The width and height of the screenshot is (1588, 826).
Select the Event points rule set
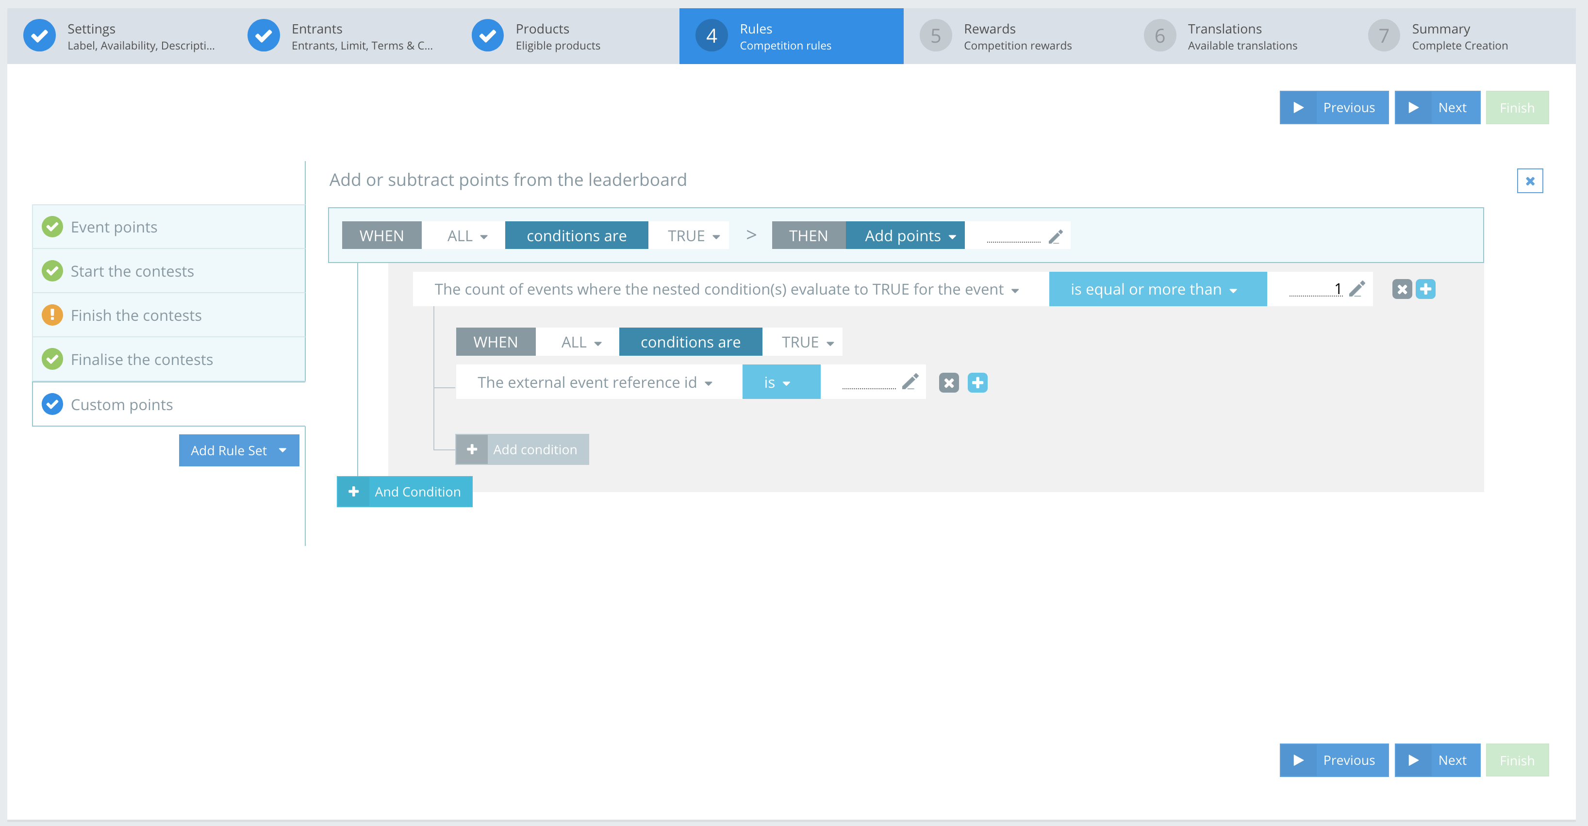pos(114,227)
